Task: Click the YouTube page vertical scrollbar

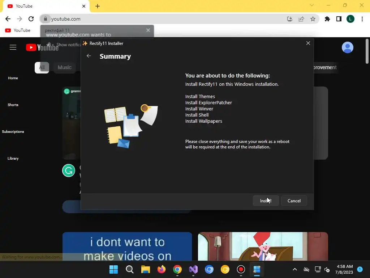Action: coord(367,51)
